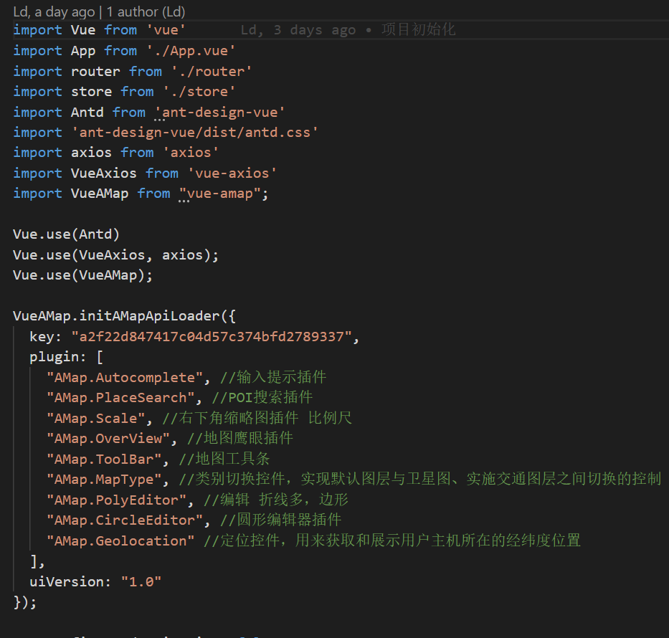Click the VueAMap.initAMapApiLoader({ call
The image size is (669, 638).
coord(124,316)
